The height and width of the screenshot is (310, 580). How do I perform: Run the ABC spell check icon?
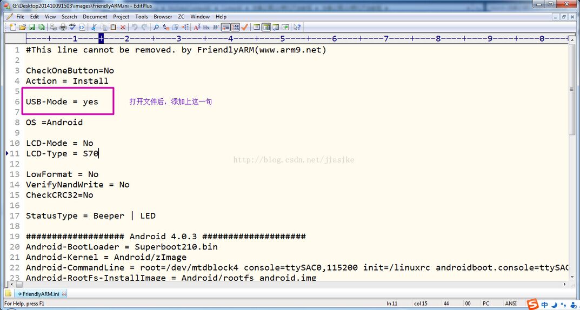click(x=72, y=27)
